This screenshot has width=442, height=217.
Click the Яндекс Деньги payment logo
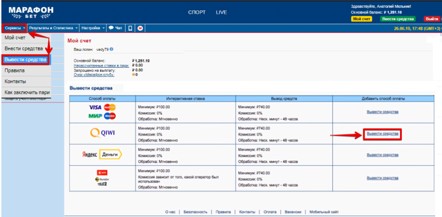(102, 155)
